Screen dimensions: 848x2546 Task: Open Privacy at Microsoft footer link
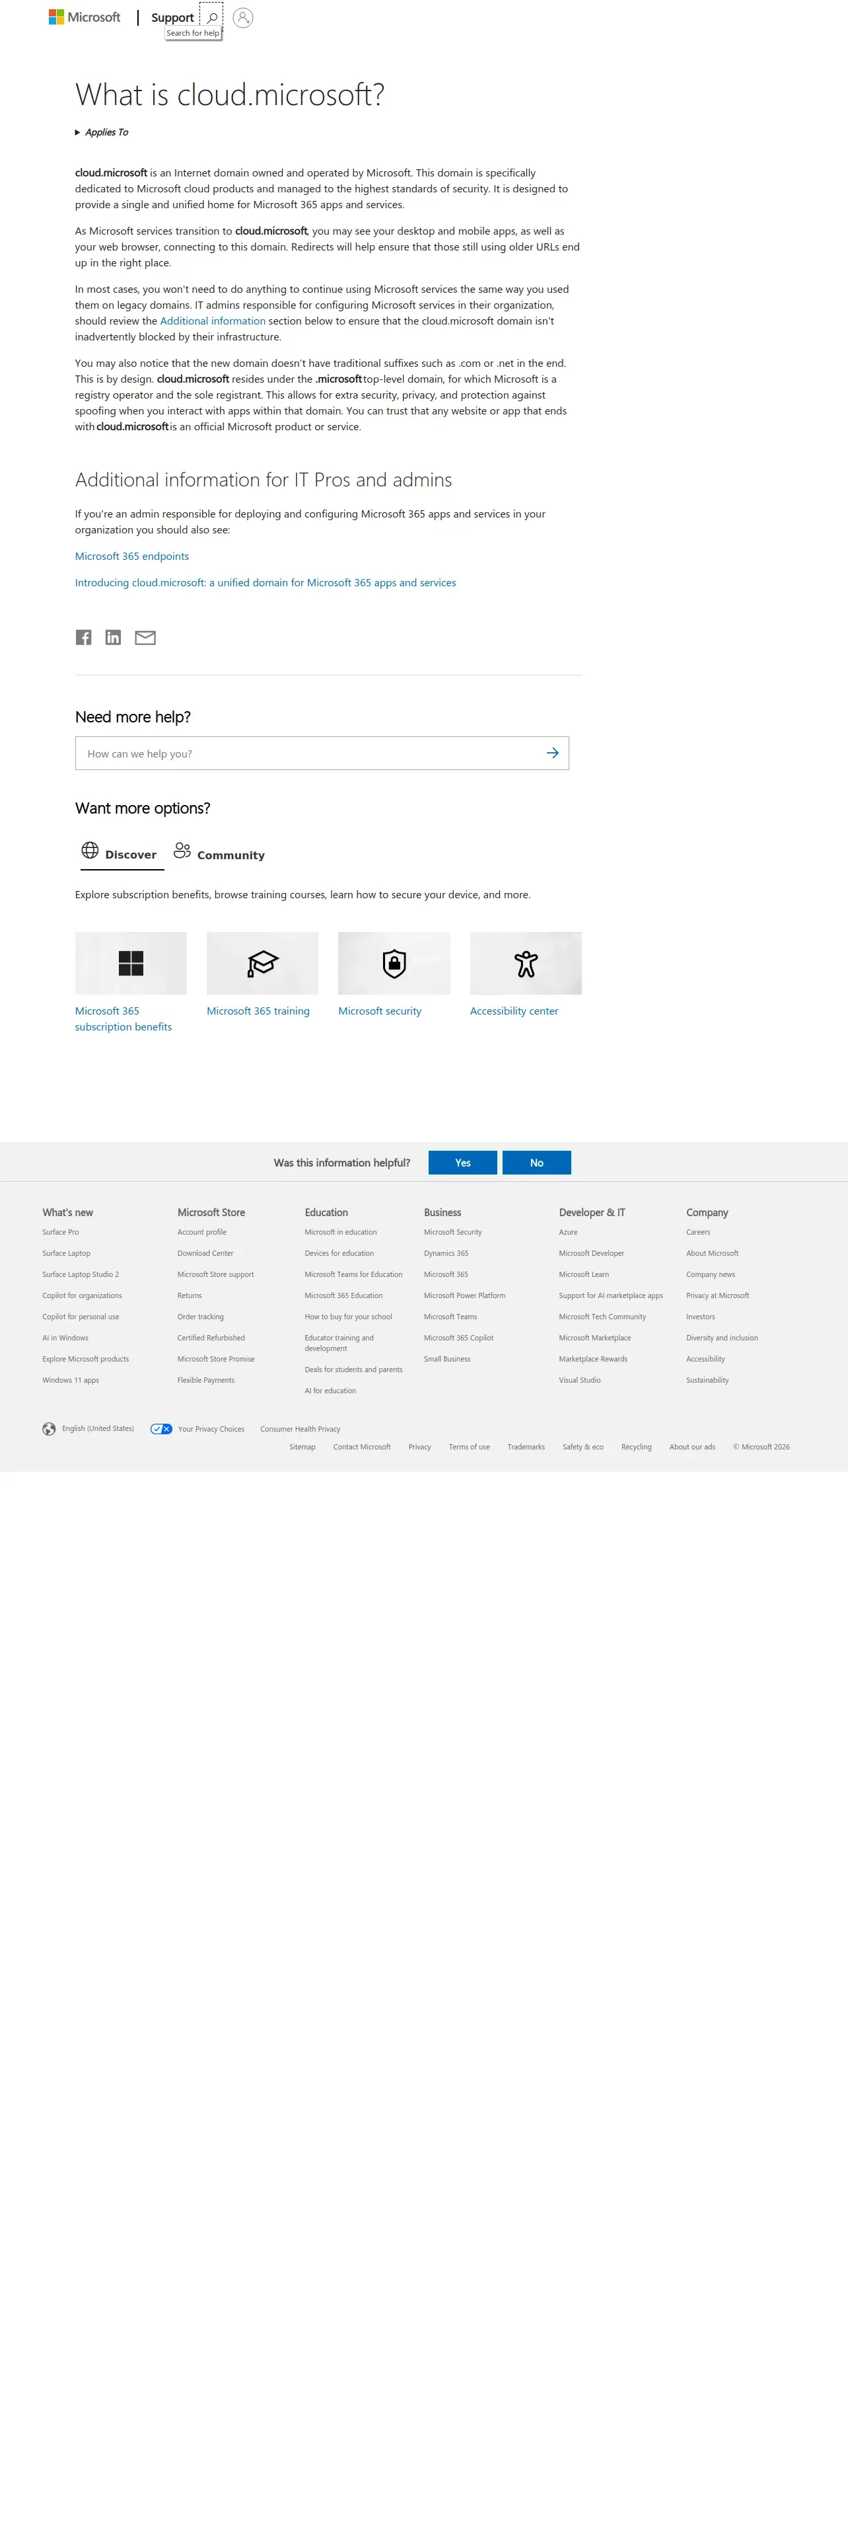click(x=718, y=1295)
